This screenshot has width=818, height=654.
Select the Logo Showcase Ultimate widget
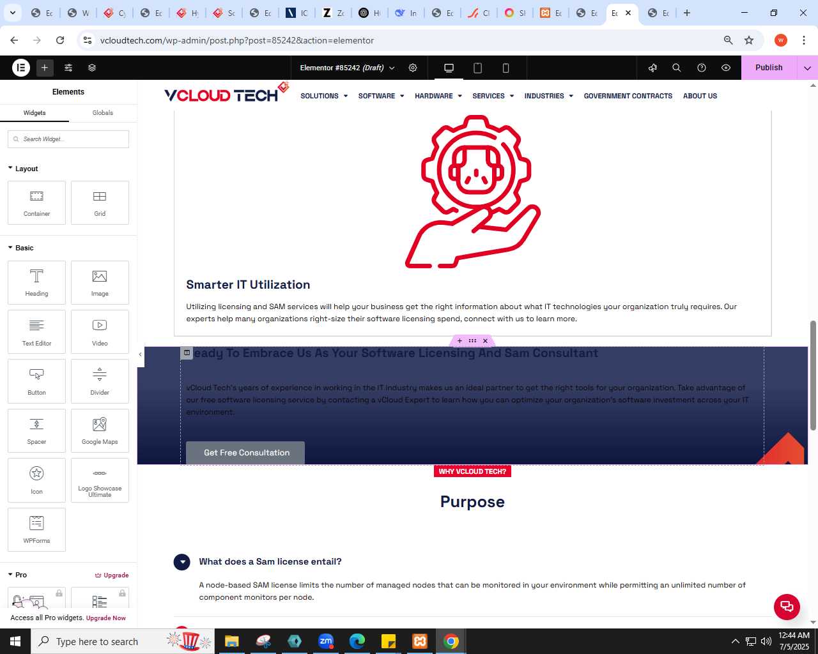click(x=100, y=480)
